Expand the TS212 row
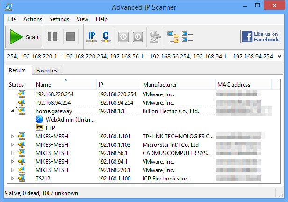 click(x=12, y=179)
